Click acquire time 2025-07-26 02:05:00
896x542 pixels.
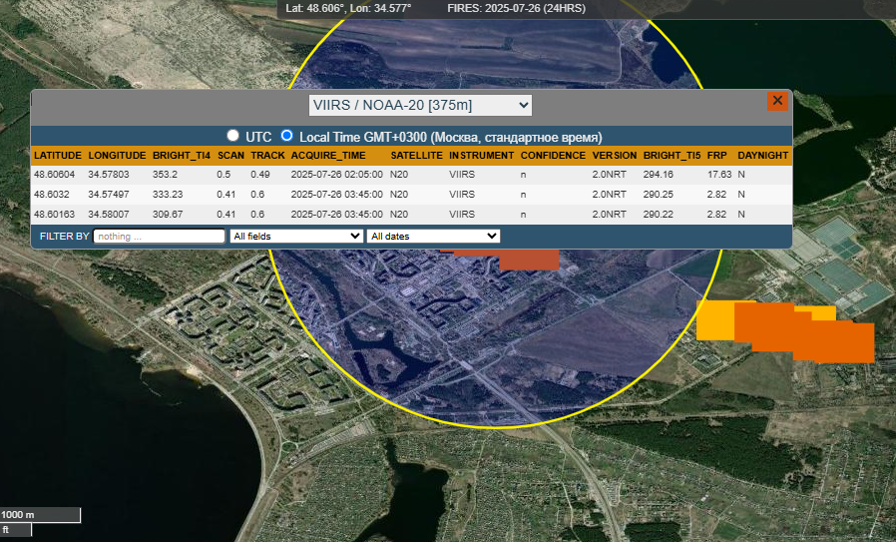click(336, 175)
